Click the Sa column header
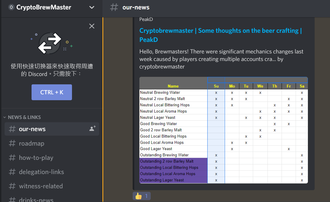Screen dimensions: 330x202 (x=302, y=86)
